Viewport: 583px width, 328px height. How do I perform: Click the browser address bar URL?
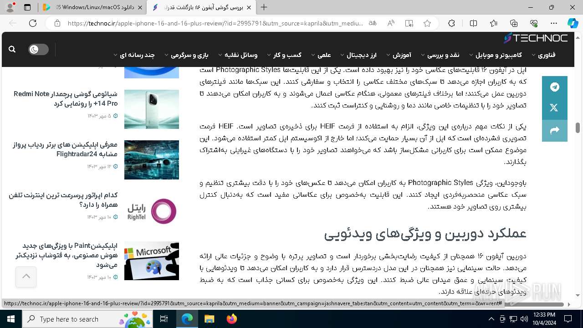[215, 23]
